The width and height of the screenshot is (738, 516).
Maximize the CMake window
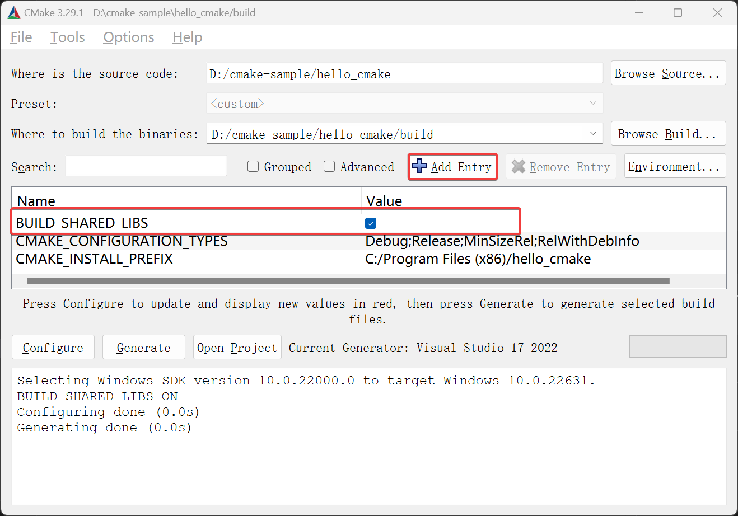(678, 13)
